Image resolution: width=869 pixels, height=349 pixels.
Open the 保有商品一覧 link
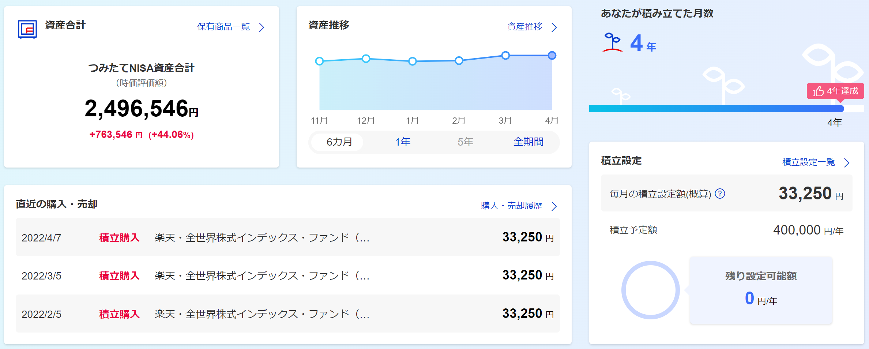click(x=223, y=27)
